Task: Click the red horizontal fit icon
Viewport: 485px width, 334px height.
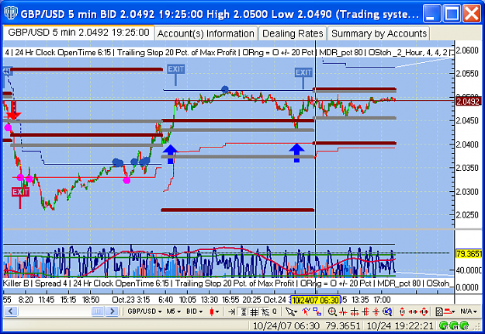Action: coord(413,311)
